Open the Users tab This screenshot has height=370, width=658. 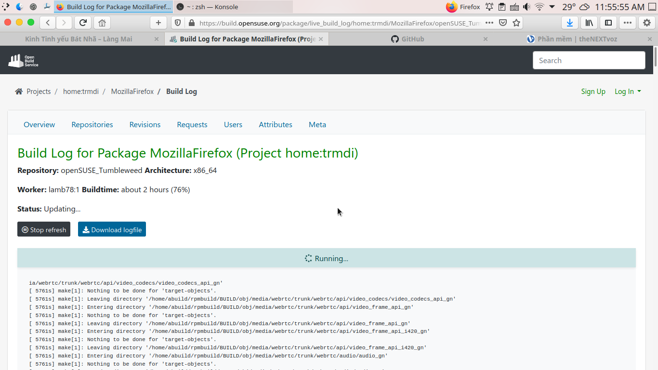pos(233,124)
